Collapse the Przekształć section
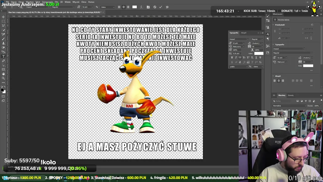This screenshot has width=323, height=182. coord(273,25)
